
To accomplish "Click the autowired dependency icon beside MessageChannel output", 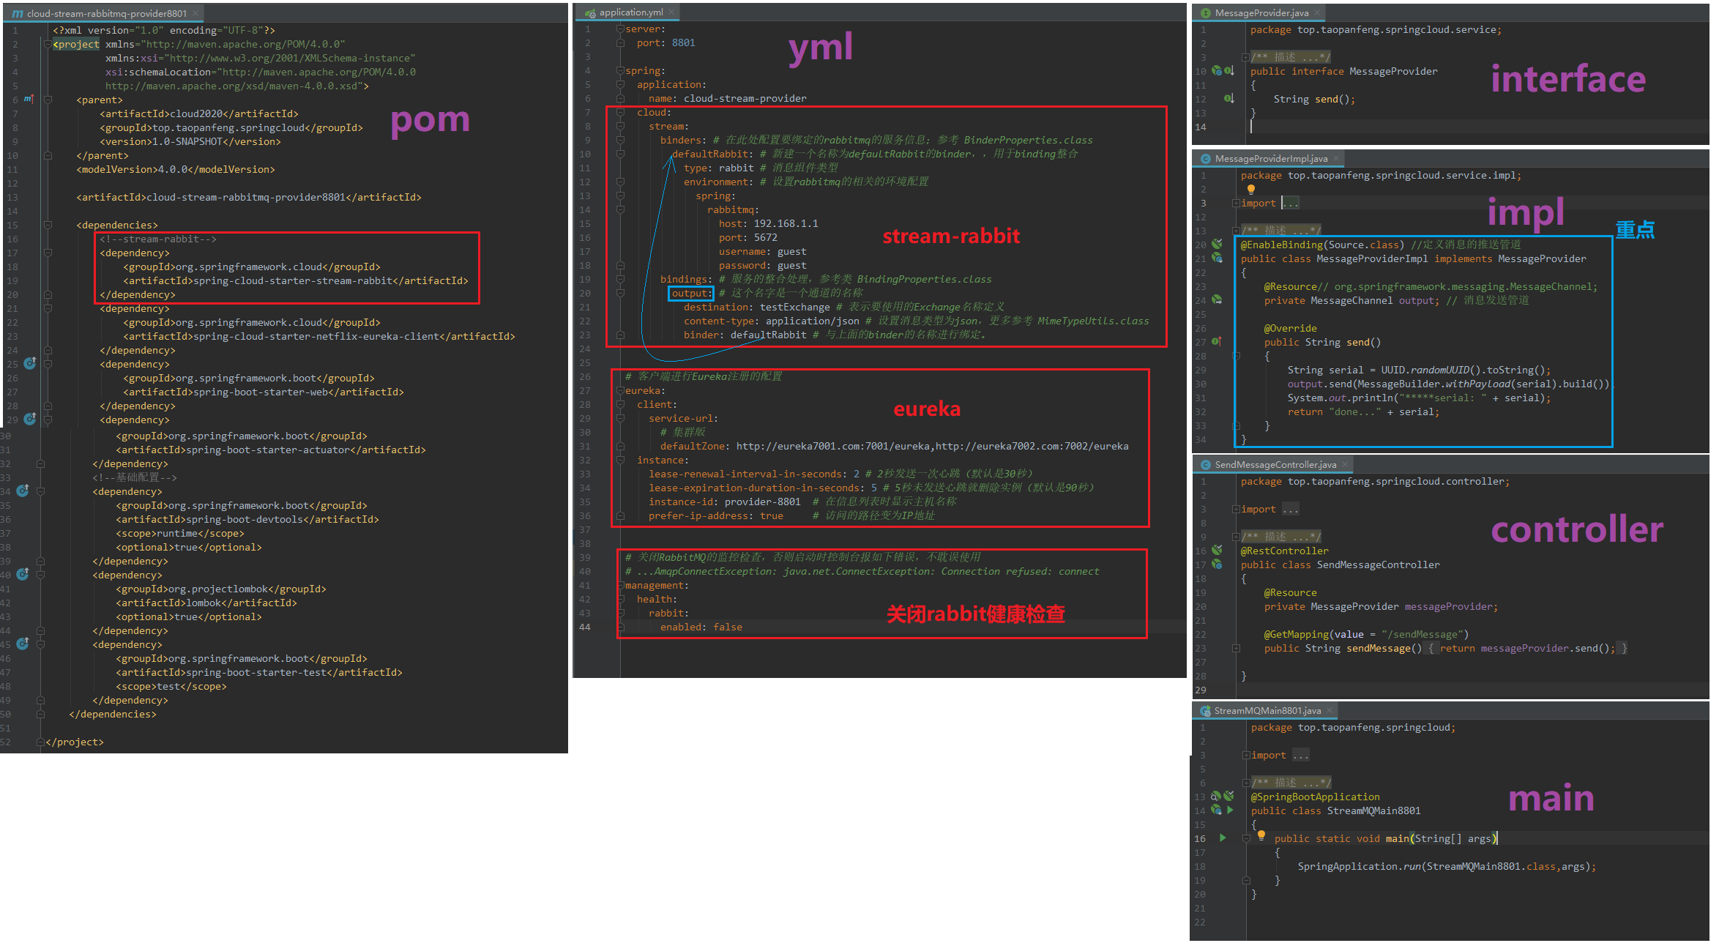I will click(x=1217, y=300).
